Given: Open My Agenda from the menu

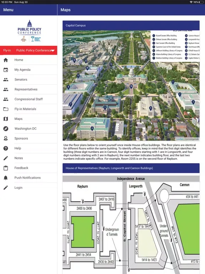Looking at the screenshot, I should (x=28, y=70).
